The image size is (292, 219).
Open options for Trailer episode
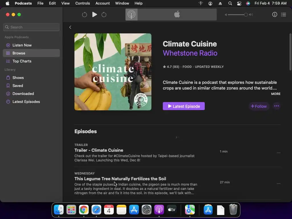pyautogui.click(x=279, y=153)
